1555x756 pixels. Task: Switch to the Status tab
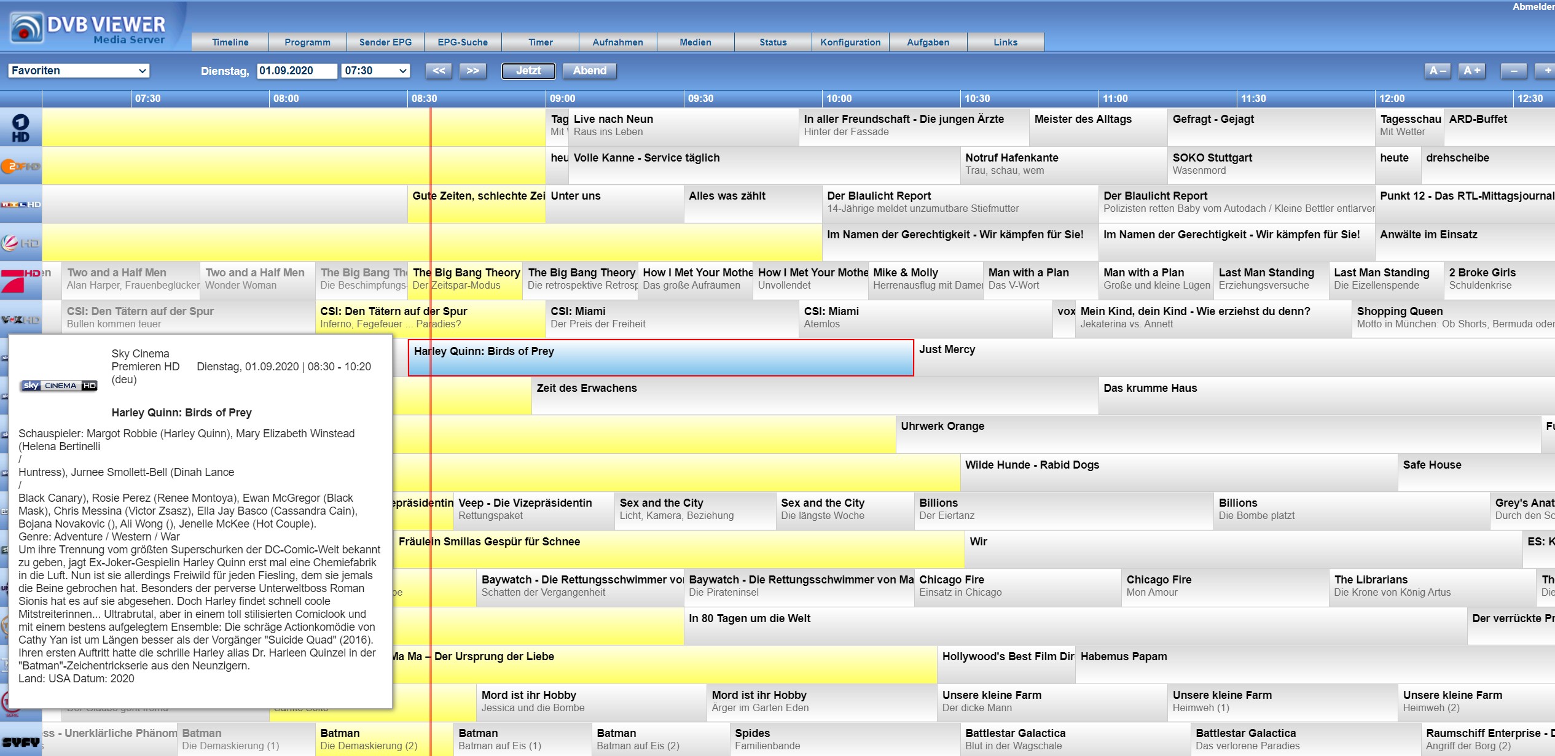tap(773, 42)
